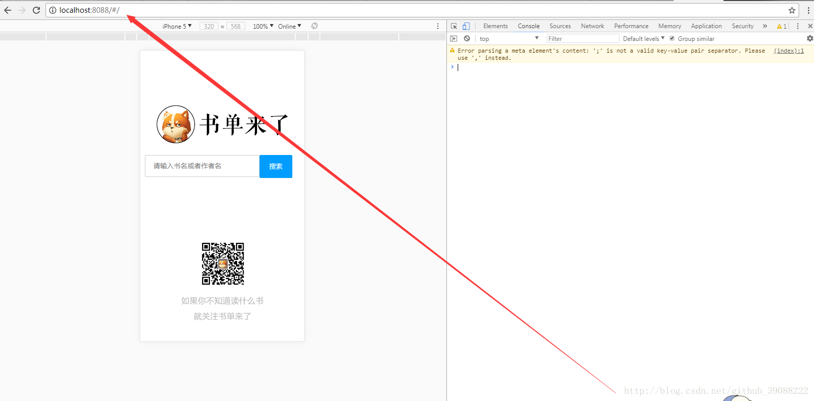This screenshot has width=814, height=401.
Task: Expand the Online throttling dropdown
Action: (x=289, y=26)
